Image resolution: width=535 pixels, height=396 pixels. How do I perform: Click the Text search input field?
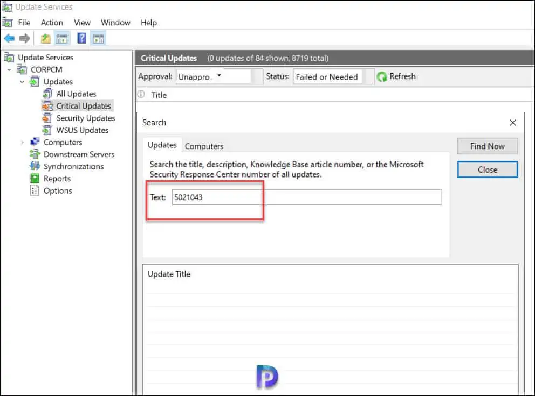pyautogui.click(x=307, y=197)
